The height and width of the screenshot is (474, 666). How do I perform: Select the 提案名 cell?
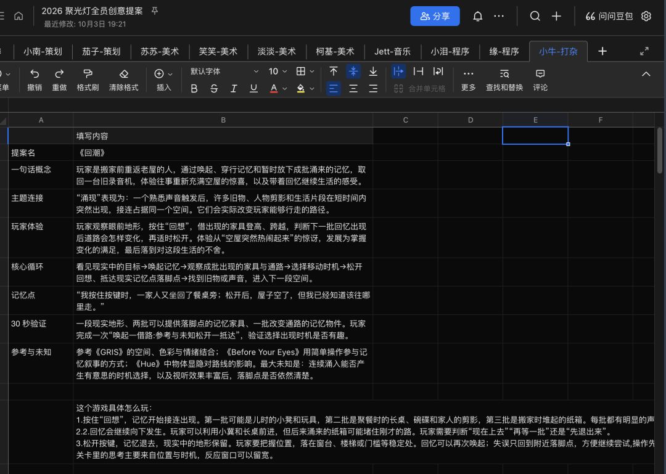pos(41,152)
